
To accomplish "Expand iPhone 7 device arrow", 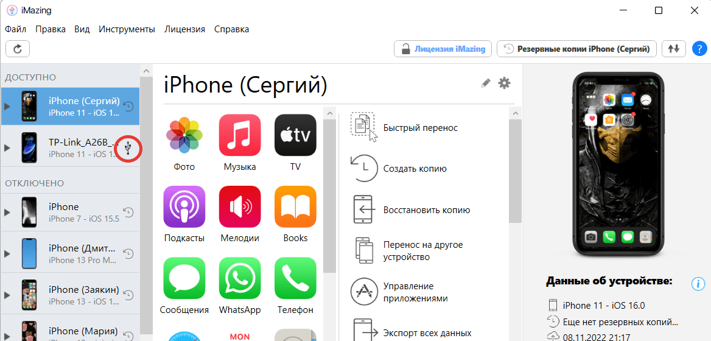I will coord(7,213).
